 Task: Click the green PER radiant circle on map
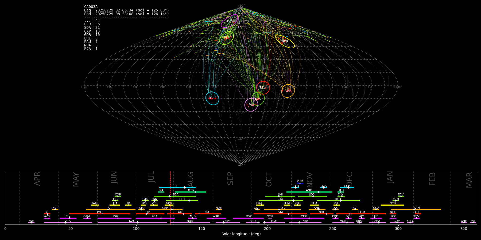(x=227, y=38)
